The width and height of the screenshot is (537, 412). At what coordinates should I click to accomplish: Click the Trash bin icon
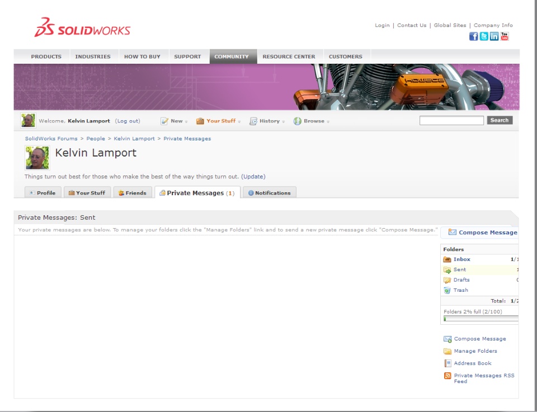pos(447,290)
